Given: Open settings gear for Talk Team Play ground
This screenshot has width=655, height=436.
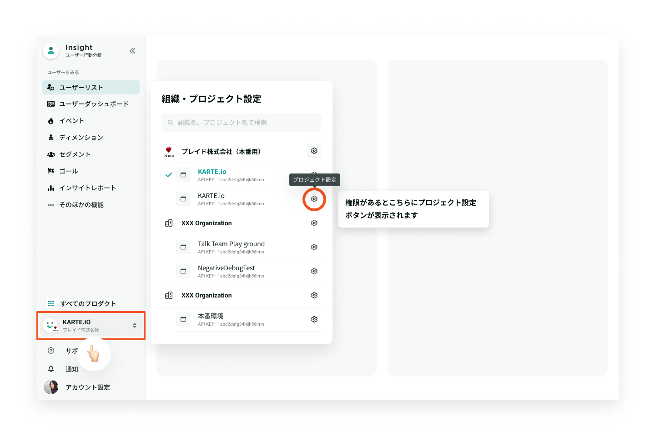Looking at the screenshot, I should pyautogui.click(x=314, y=247).
